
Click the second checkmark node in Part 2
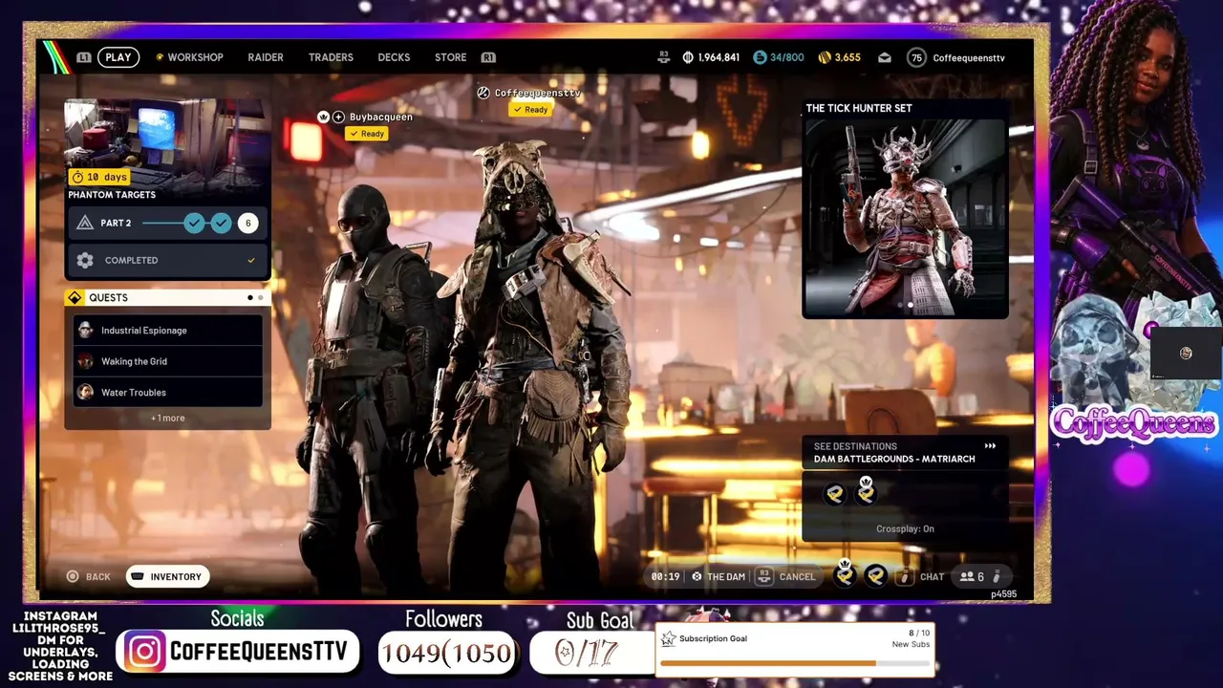[x=222, y=223]
